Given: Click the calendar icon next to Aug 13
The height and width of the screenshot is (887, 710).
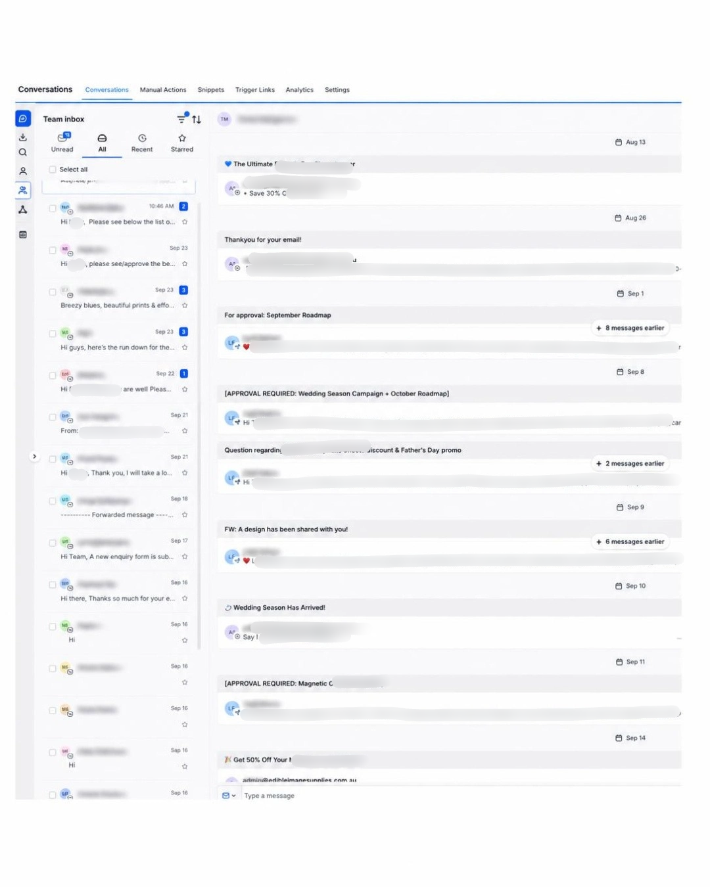Looking at the screenshot, I should 619,142.
